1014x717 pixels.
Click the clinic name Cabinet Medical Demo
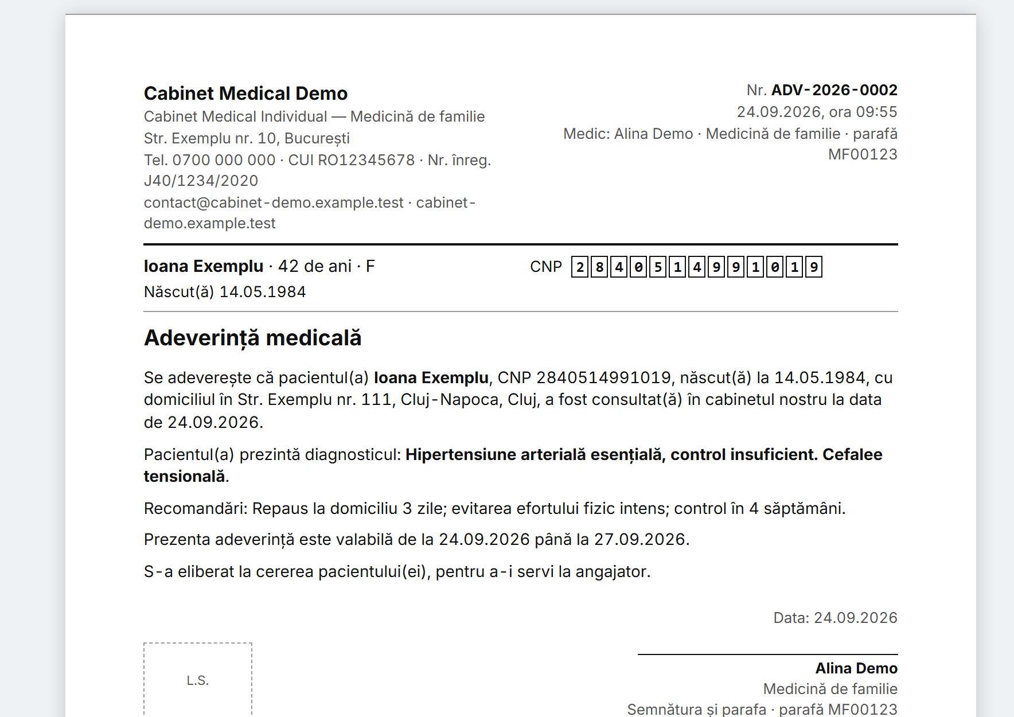[245, 93]
